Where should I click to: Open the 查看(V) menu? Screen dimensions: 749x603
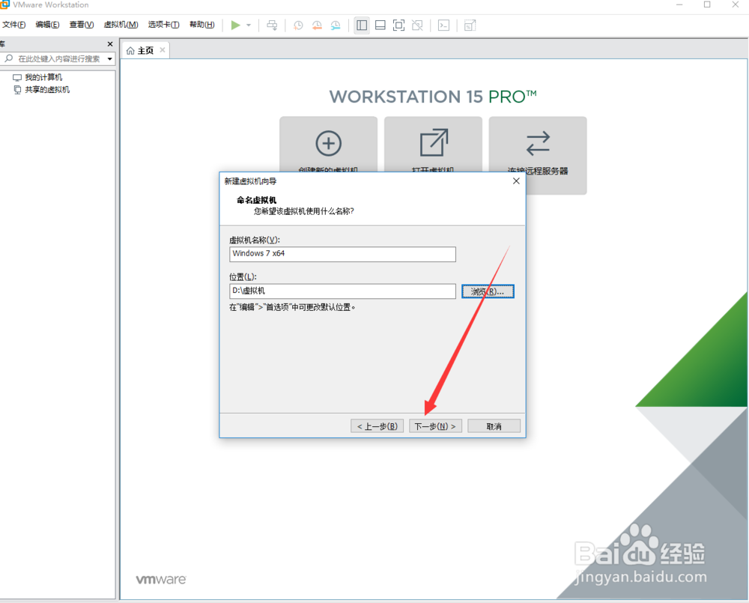[x=81, y=25]
